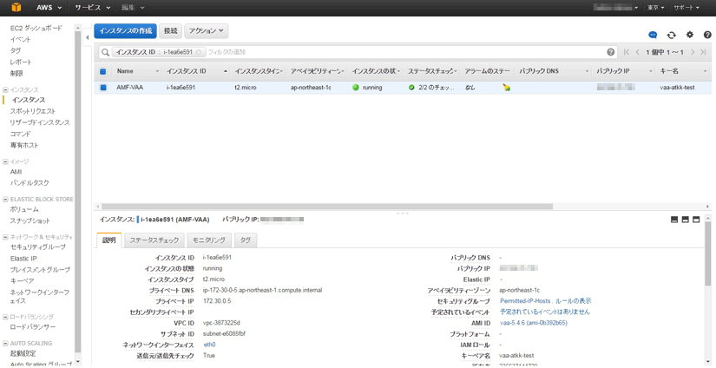Click the AWS logo home icon
The height and width of the screenshot is (368, 716).
tap(16, 8)
